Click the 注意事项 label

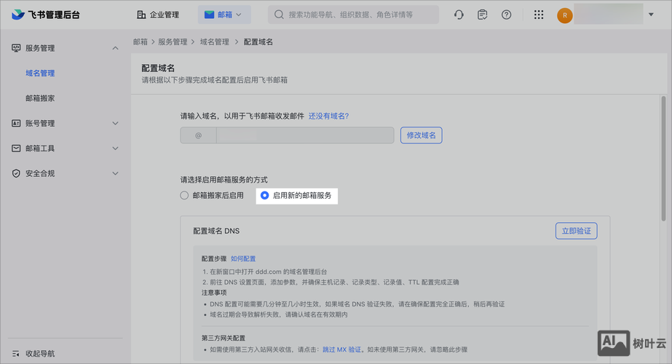[214, 293]
